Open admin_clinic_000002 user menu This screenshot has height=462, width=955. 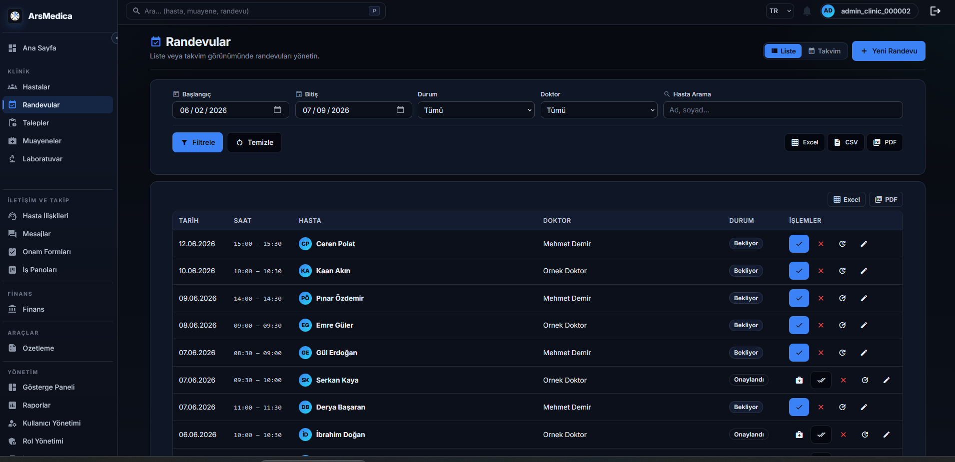[869, 11]
